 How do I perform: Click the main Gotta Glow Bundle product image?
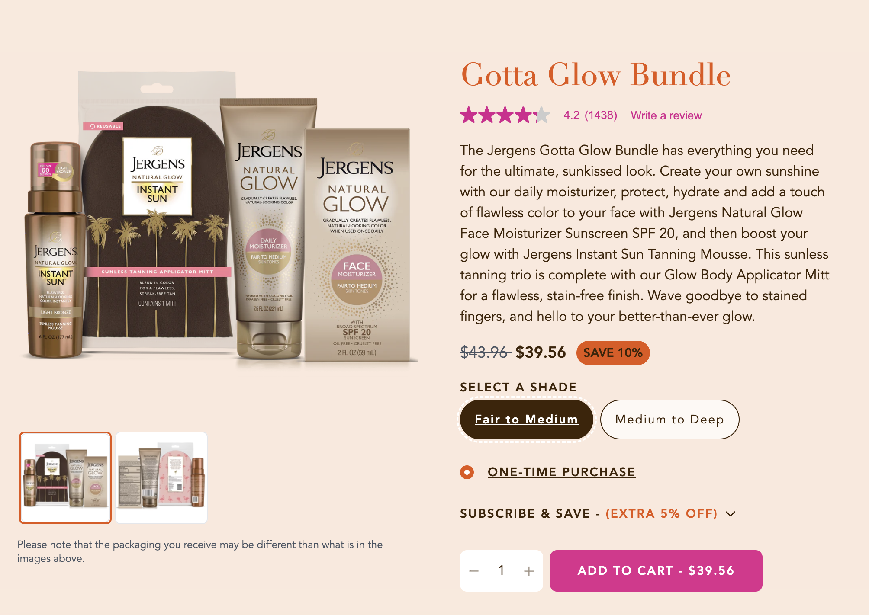point(219,216)
